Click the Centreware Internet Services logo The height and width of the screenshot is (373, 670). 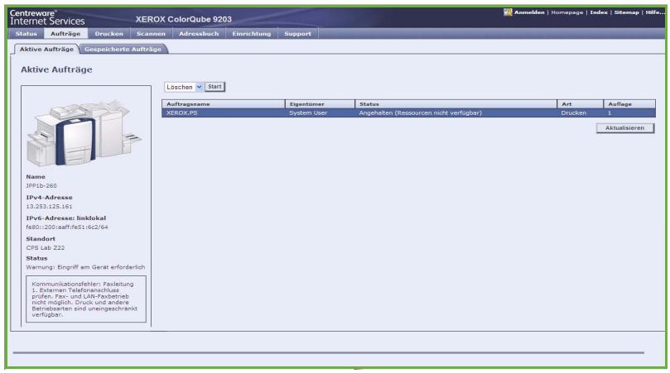[x=47, y=17]
